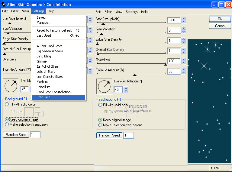Screen dimensions: 232x172
Task: Click left panel Fill Color swatch
Action: 29,112
